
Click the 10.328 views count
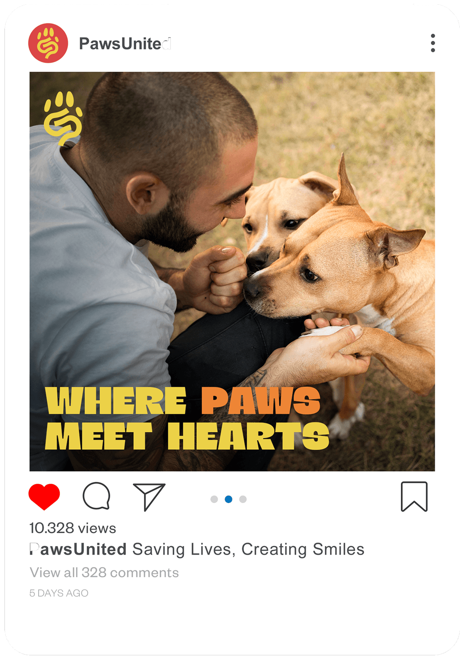coord(73,528)
